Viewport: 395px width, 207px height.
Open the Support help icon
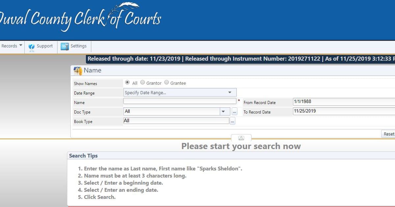click(32, 46)
